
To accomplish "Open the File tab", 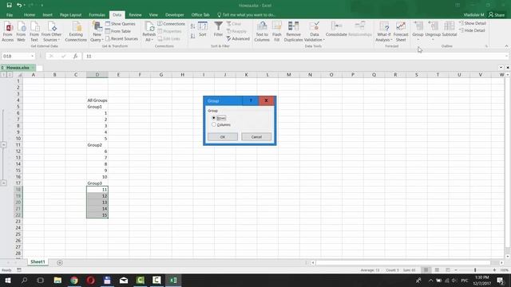I will (10, 15).
